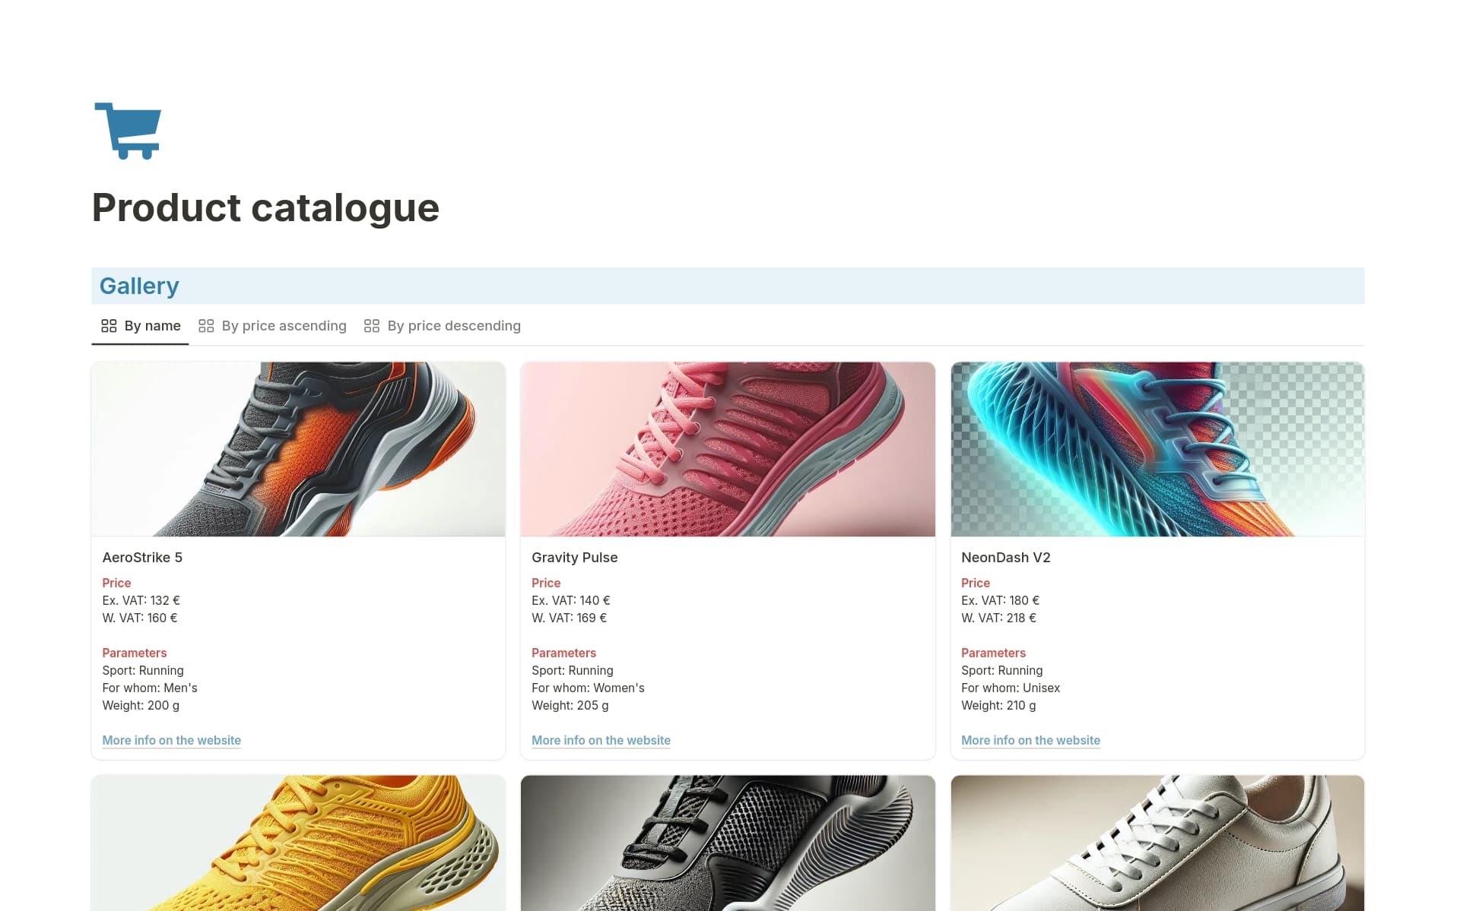
Task: Click the pink Gravity Pulse product photo
Action: [x=727, y=449]
